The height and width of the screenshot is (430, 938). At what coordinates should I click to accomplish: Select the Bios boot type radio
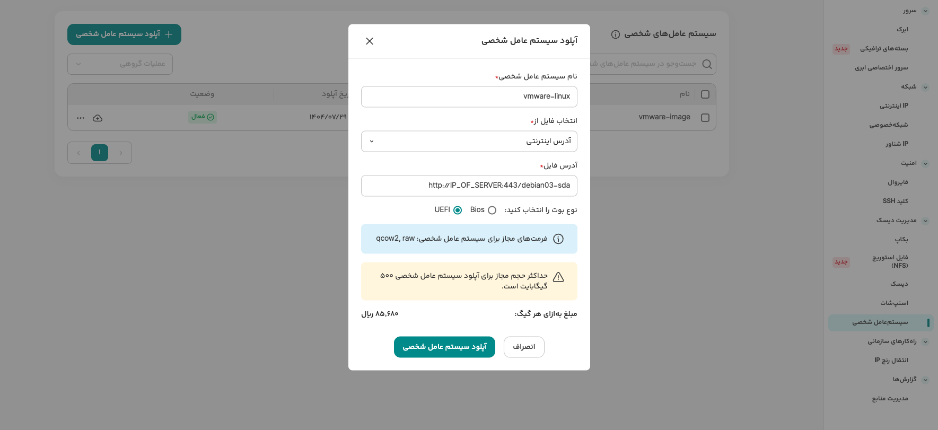pos(492,210)
